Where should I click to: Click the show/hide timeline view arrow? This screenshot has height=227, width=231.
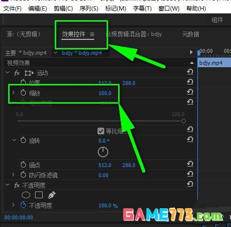pyautogui.click(x=191, y=52)
